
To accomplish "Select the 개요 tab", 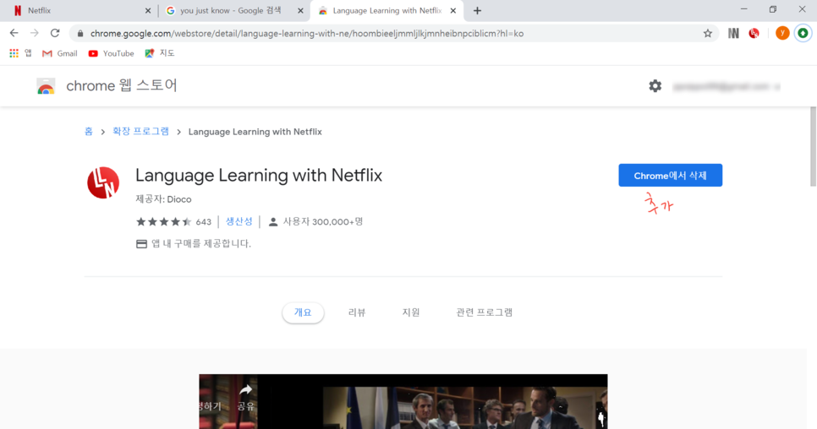I will coord(303,312).
